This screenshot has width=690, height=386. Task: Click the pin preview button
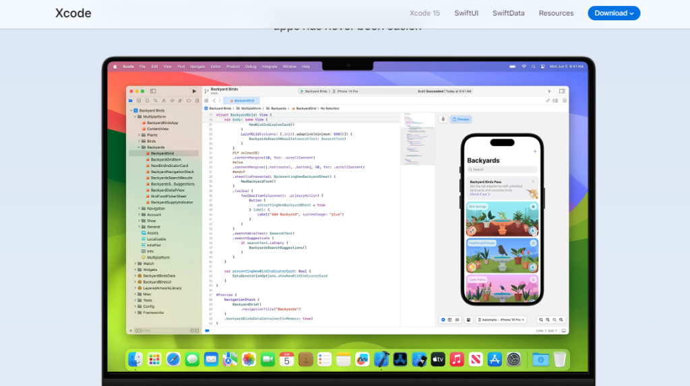(x=443, y=119)
